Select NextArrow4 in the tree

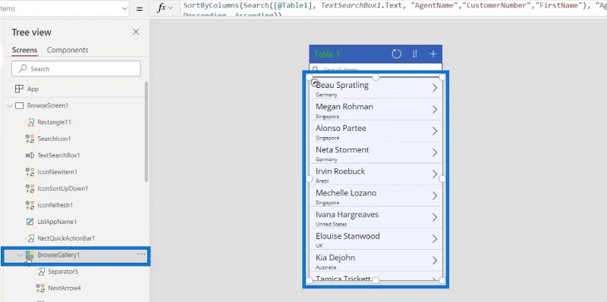click(x=64, y=288)
